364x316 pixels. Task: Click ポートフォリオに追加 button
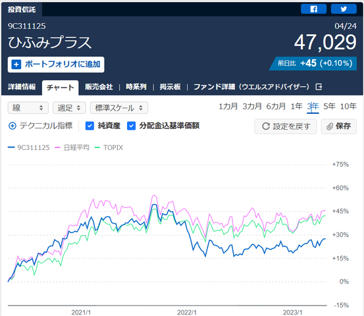pos(56,65)
